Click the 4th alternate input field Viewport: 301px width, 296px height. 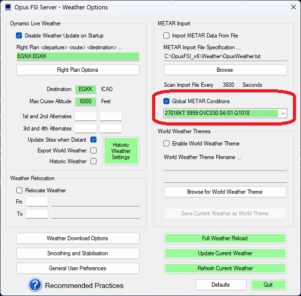click(x=111, y=129)
